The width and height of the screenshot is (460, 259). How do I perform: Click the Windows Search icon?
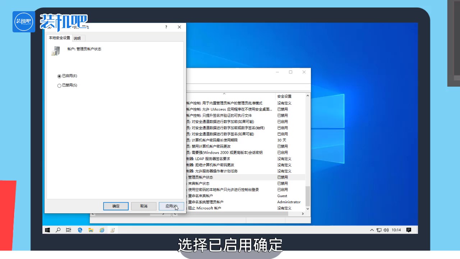58,230
